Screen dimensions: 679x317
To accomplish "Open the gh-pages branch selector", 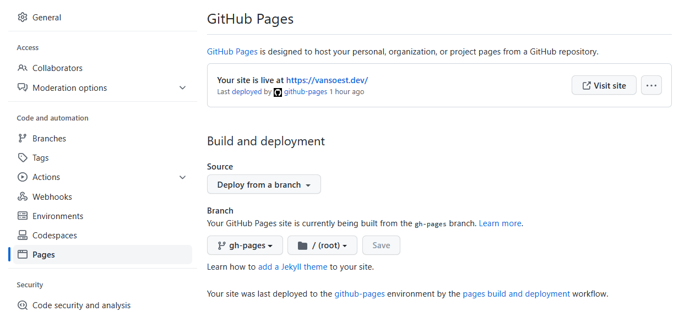I will tap(245, 245).
